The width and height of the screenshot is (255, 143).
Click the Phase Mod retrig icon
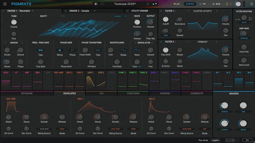point(60,50)
